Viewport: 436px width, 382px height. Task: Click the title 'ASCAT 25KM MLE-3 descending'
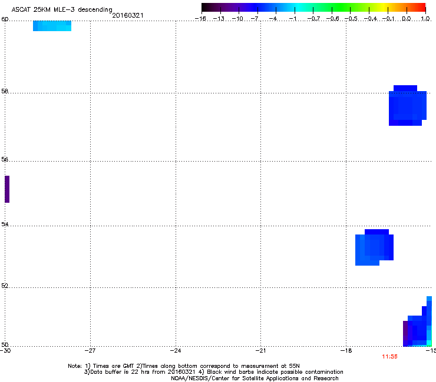click(62, 10)
